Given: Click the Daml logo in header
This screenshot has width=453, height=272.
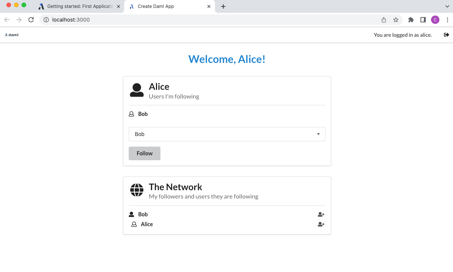Looking at the screenshot, I should [11, 35].
